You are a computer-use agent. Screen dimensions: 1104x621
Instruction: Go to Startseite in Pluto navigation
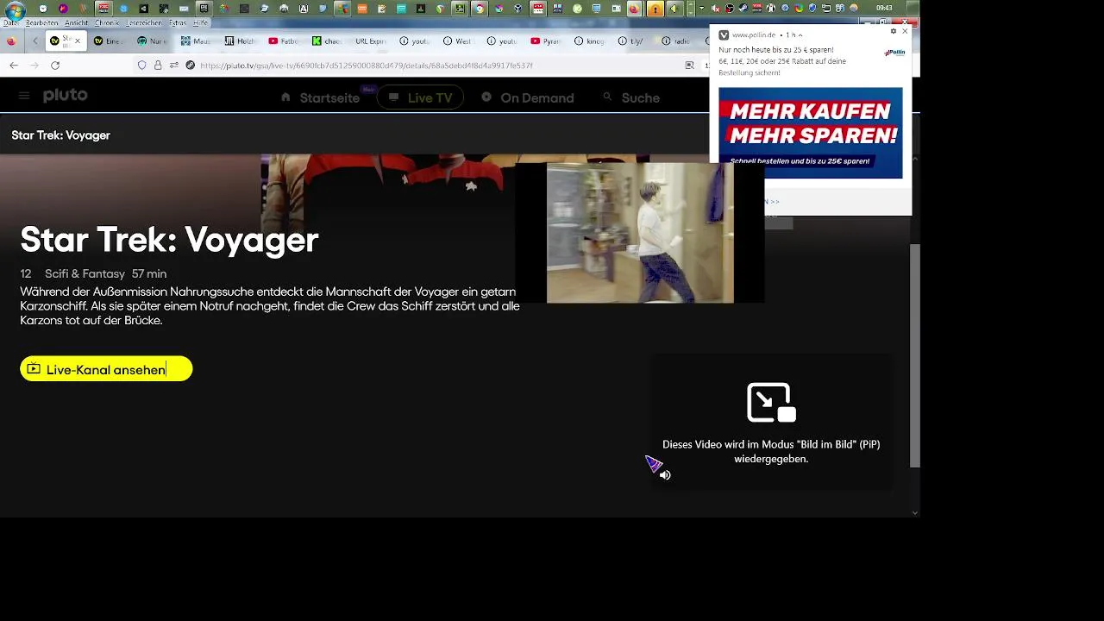tap(320, 97)
